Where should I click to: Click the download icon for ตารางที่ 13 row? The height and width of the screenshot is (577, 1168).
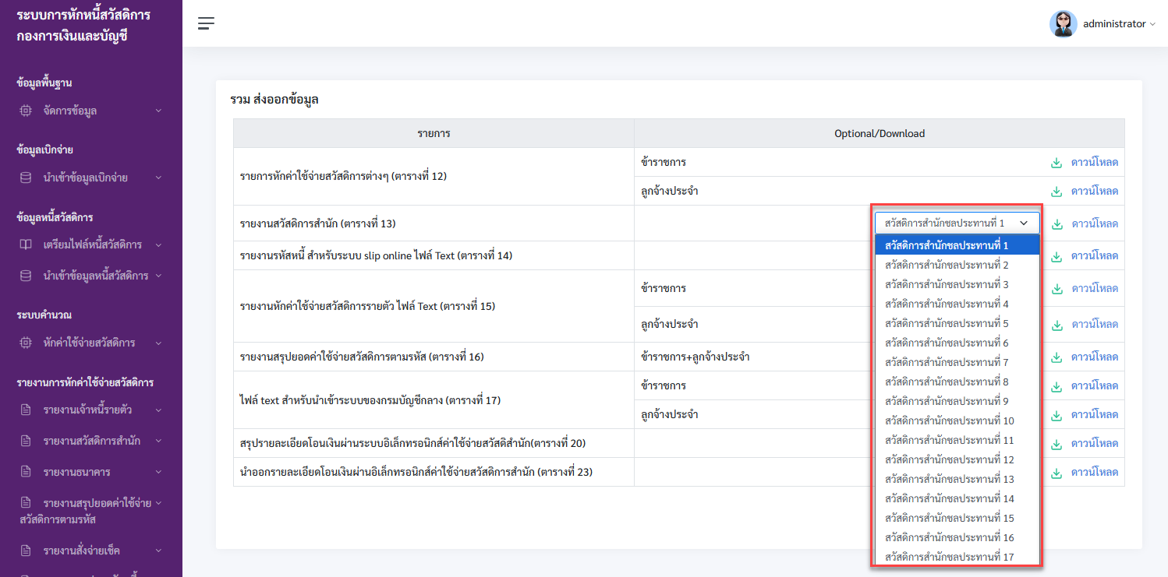pos(1057,224)
